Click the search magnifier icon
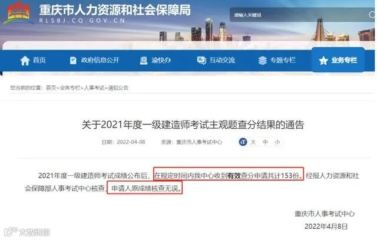This screenshot has width=377, height=240. click(372, 15)
